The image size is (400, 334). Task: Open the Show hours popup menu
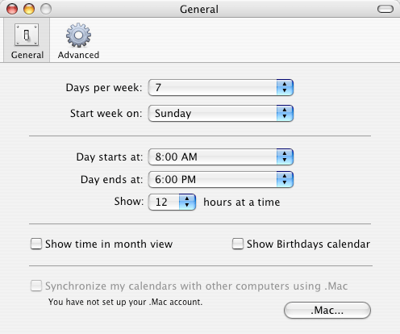click(172, 202)
